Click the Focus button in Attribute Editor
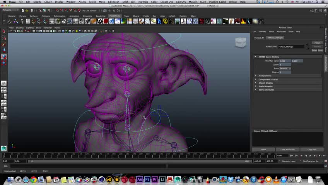 [x=317, y=43]
